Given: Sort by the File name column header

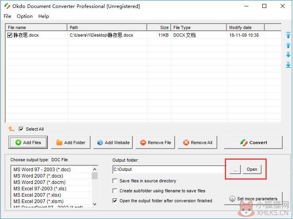Looking at the screenshot, I should point(36,27).
